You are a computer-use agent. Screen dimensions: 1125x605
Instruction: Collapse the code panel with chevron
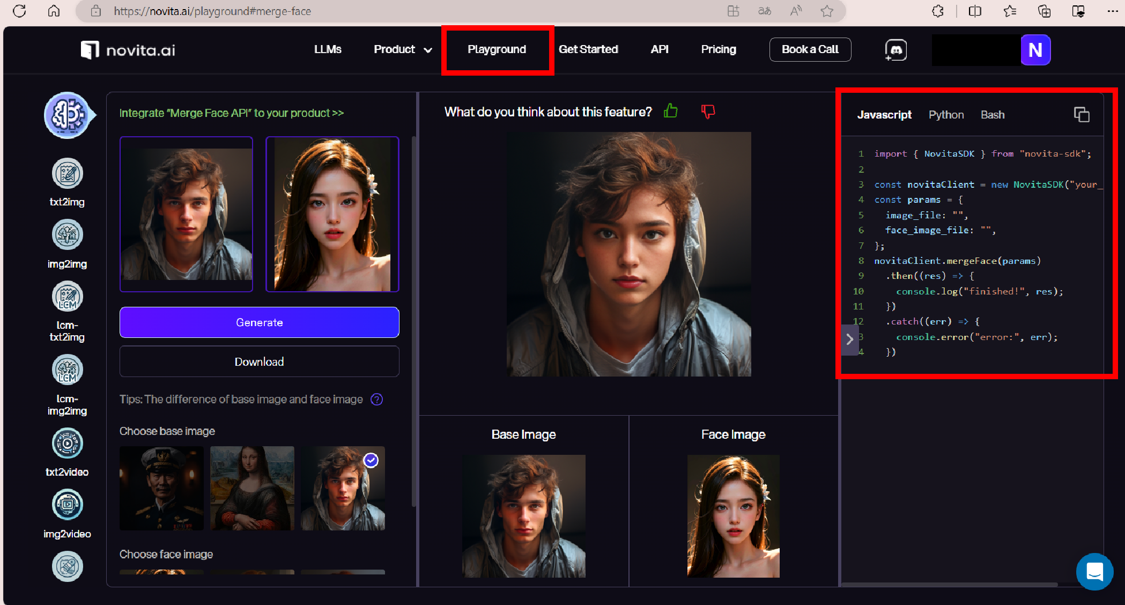point(849,340)
